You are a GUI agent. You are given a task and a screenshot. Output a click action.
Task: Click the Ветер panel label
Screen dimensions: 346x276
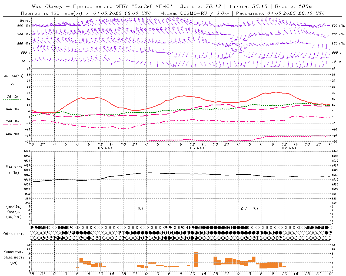pyautogui.click(x=25, y=20)
